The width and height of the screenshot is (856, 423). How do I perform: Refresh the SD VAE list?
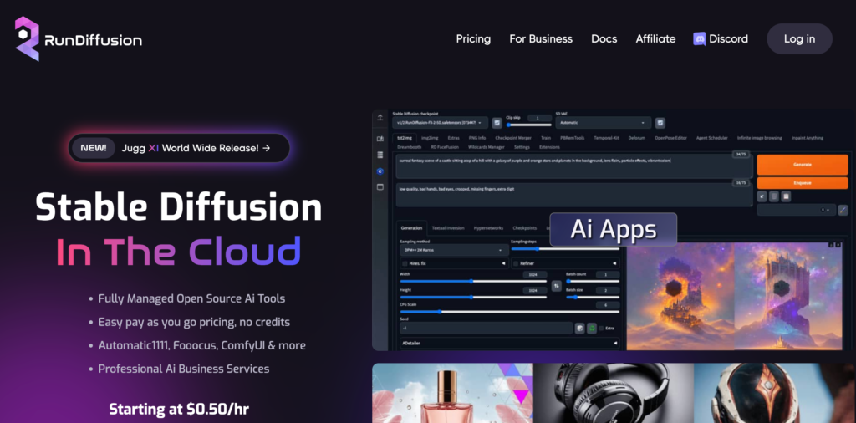[660, 123]
